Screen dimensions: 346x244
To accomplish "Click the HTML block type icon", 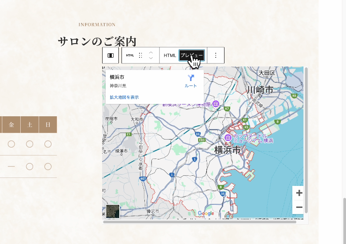I will click(x=130, y=55).
